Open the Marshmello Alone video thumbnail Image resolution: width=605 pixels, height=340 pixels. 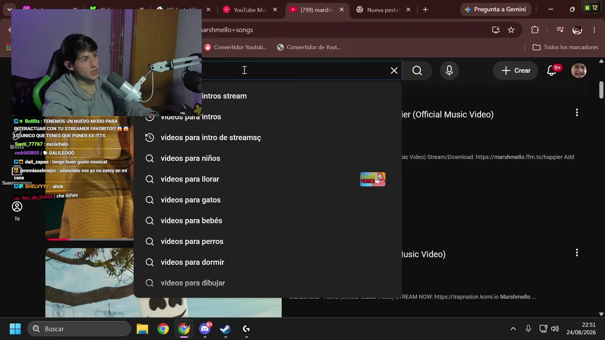click(164, 283)
